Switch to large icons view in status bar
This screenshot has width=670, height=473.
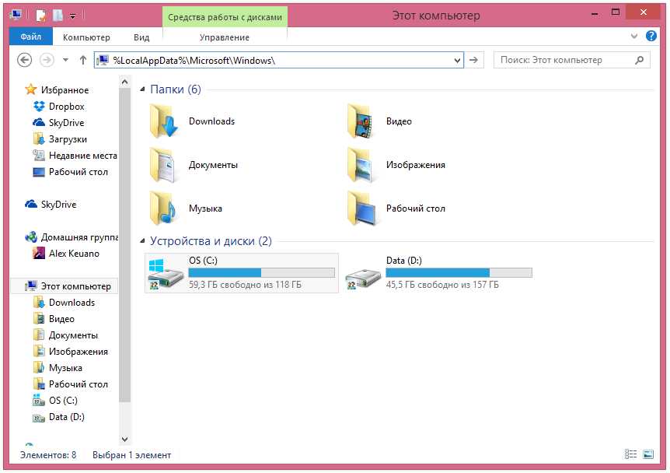[x=648, y=454]
